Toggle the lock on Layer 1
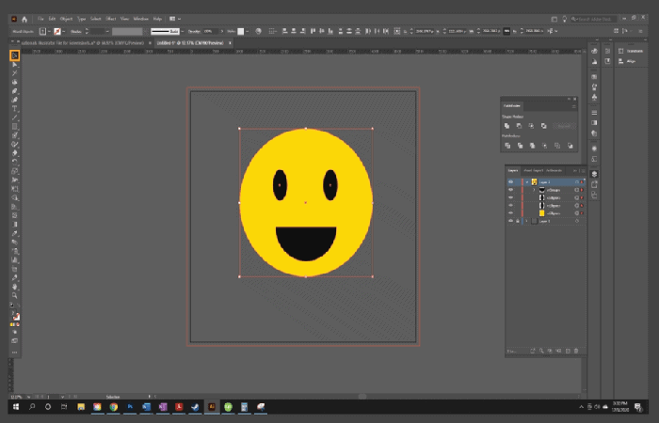Screen dimensions: 659x423 coord(518,221)
